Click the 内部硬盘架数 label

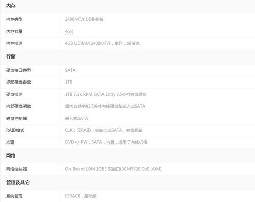point(18,106)
